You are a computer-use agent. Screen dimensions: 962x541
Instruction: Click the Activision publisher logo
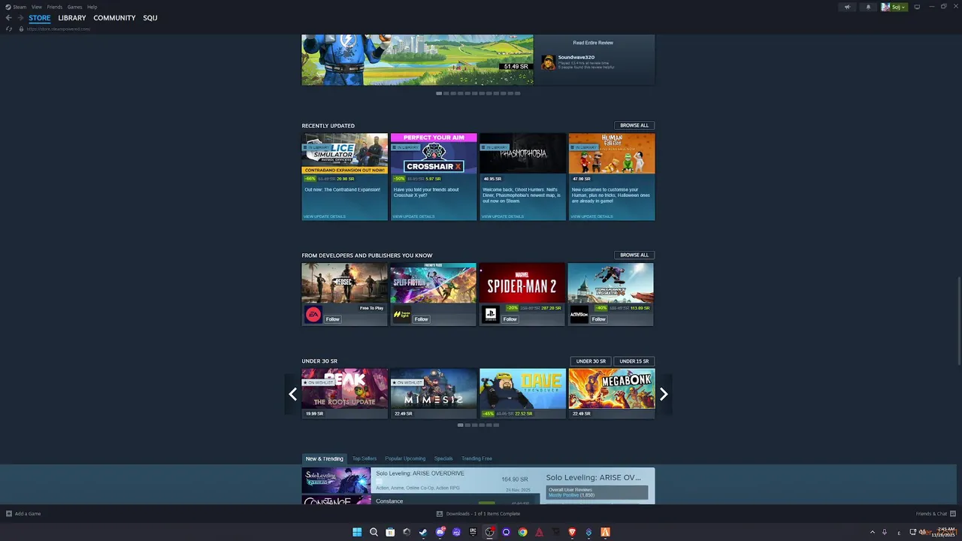(x=579, y=315)
